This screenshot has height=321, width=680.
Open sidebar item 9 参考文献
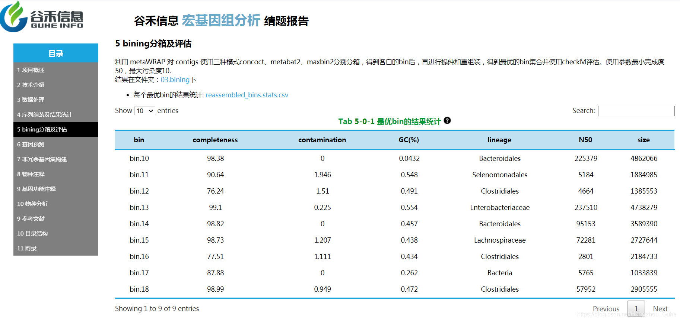[56, 218]
